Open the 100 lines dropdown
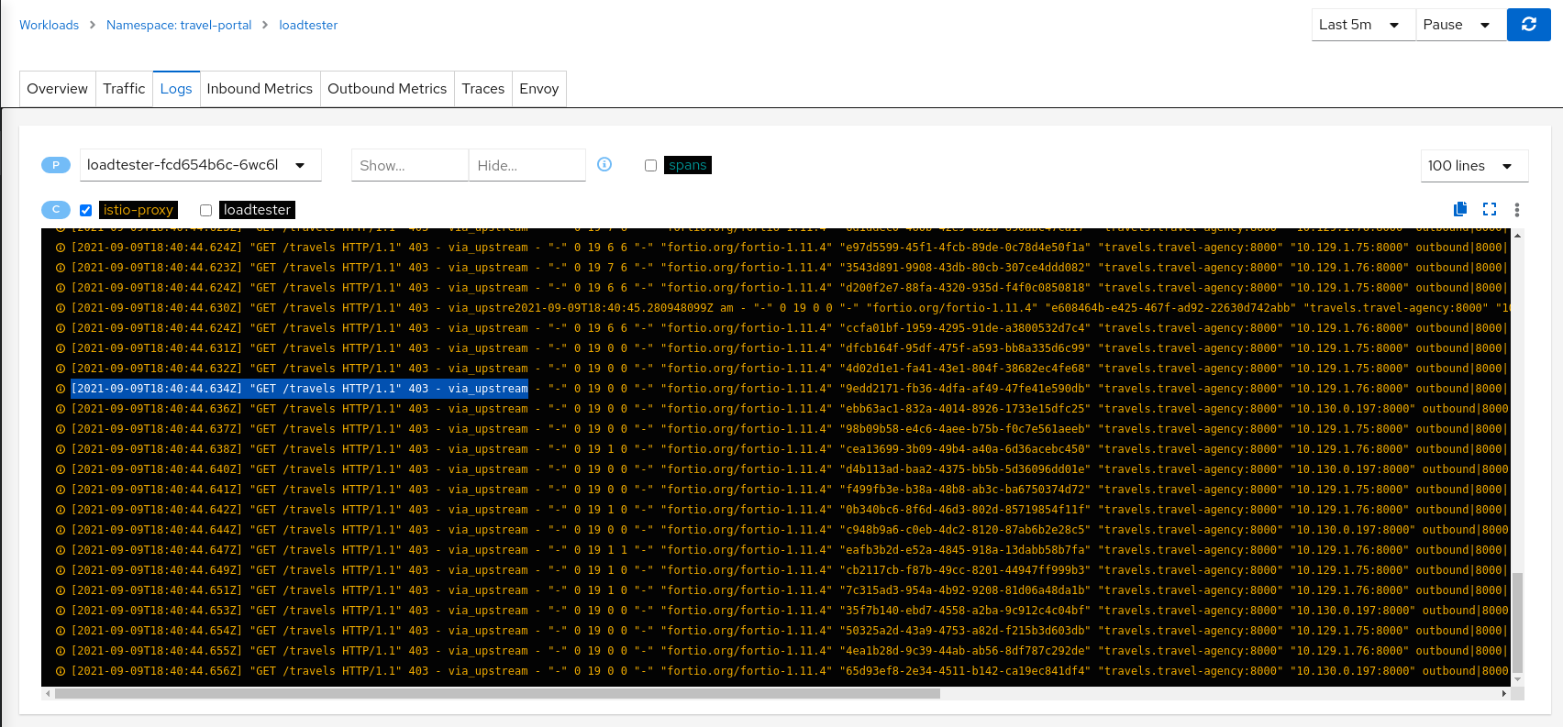Screen dimensions: 1563x727 point(1473,166)
